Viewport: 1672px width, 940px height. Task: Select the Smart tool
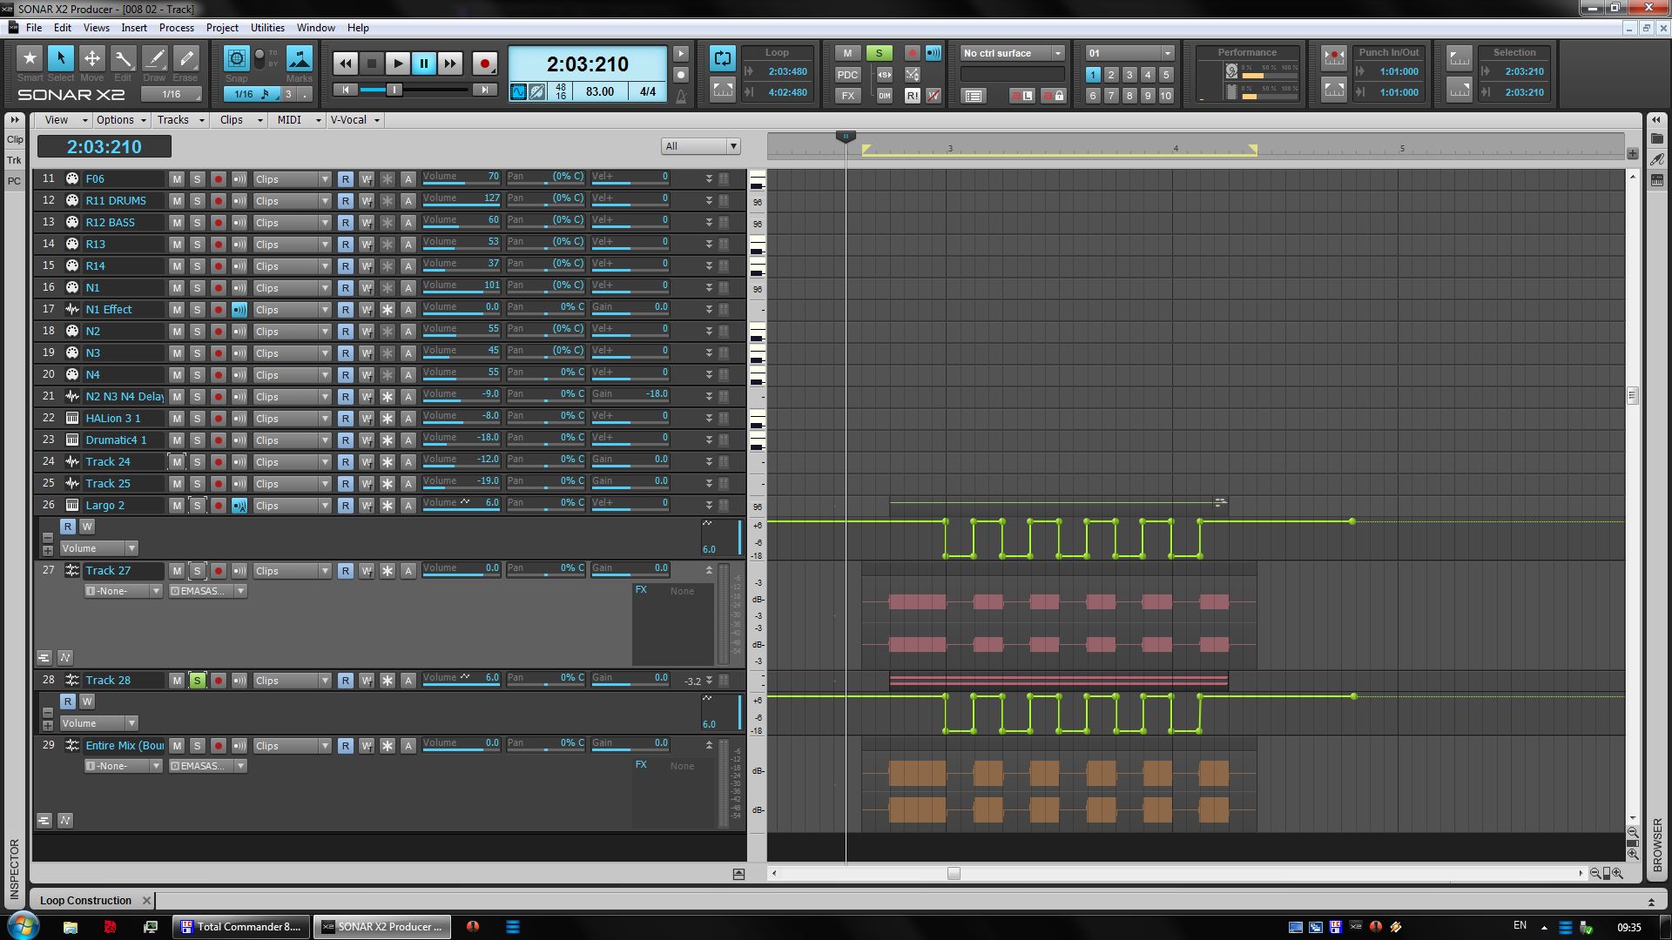[30, 58]
